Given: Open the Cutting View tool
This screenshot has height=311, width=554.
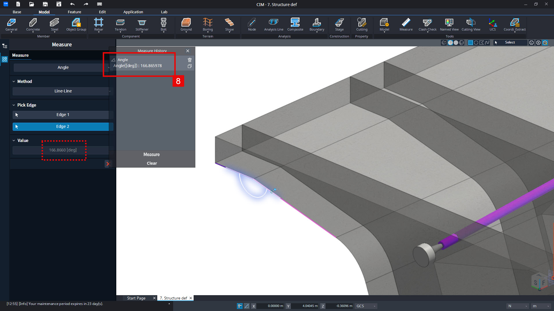Looking at the screenshot, I should click(471, 25).
